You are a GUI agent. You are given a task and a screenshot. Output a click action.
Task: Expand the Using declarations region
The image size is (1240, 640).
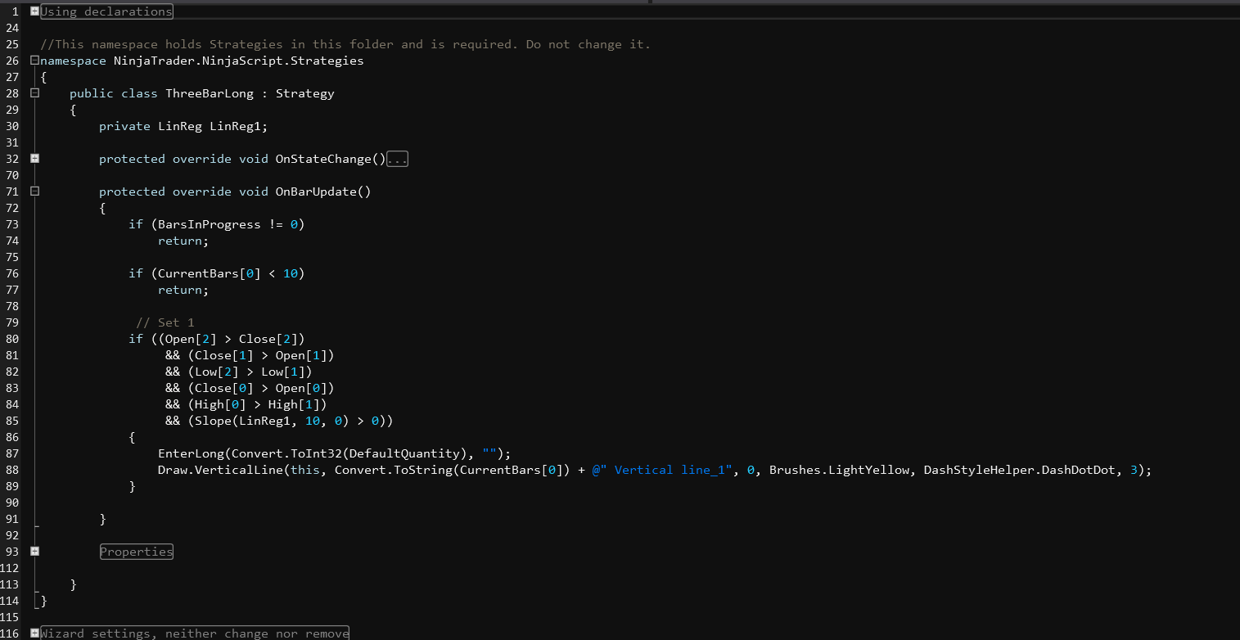pyautogui.click(x=34, y=11)
